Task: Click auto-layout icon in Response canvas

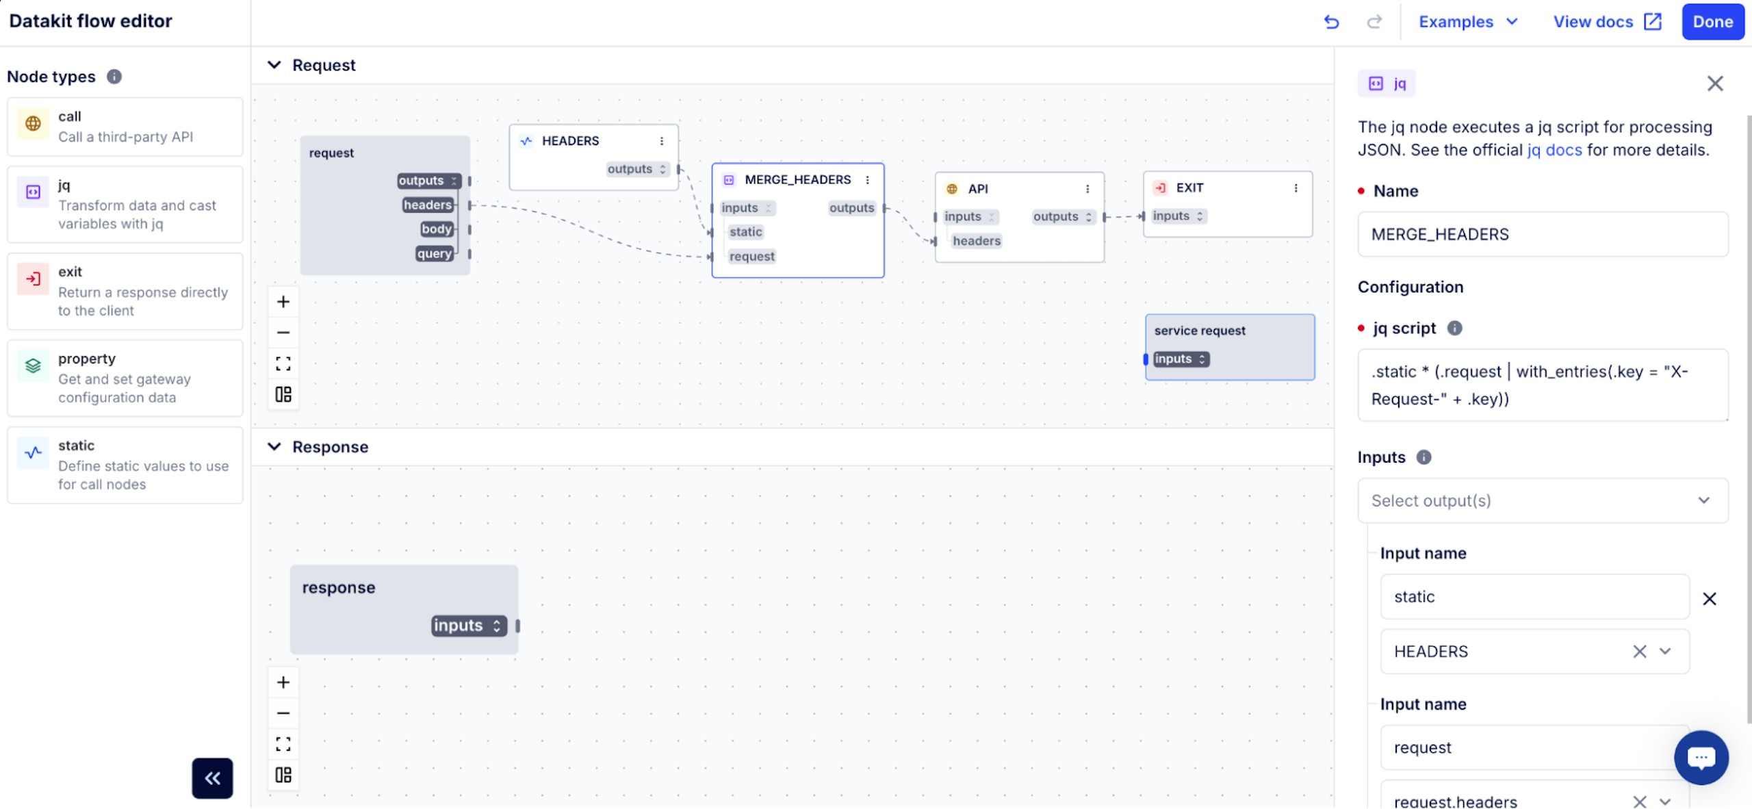Action: pyautogui.click(x=283, y=775)
